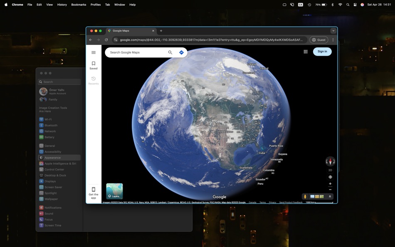
Task: Zoom out with the minus button
Action: [330, 190]
